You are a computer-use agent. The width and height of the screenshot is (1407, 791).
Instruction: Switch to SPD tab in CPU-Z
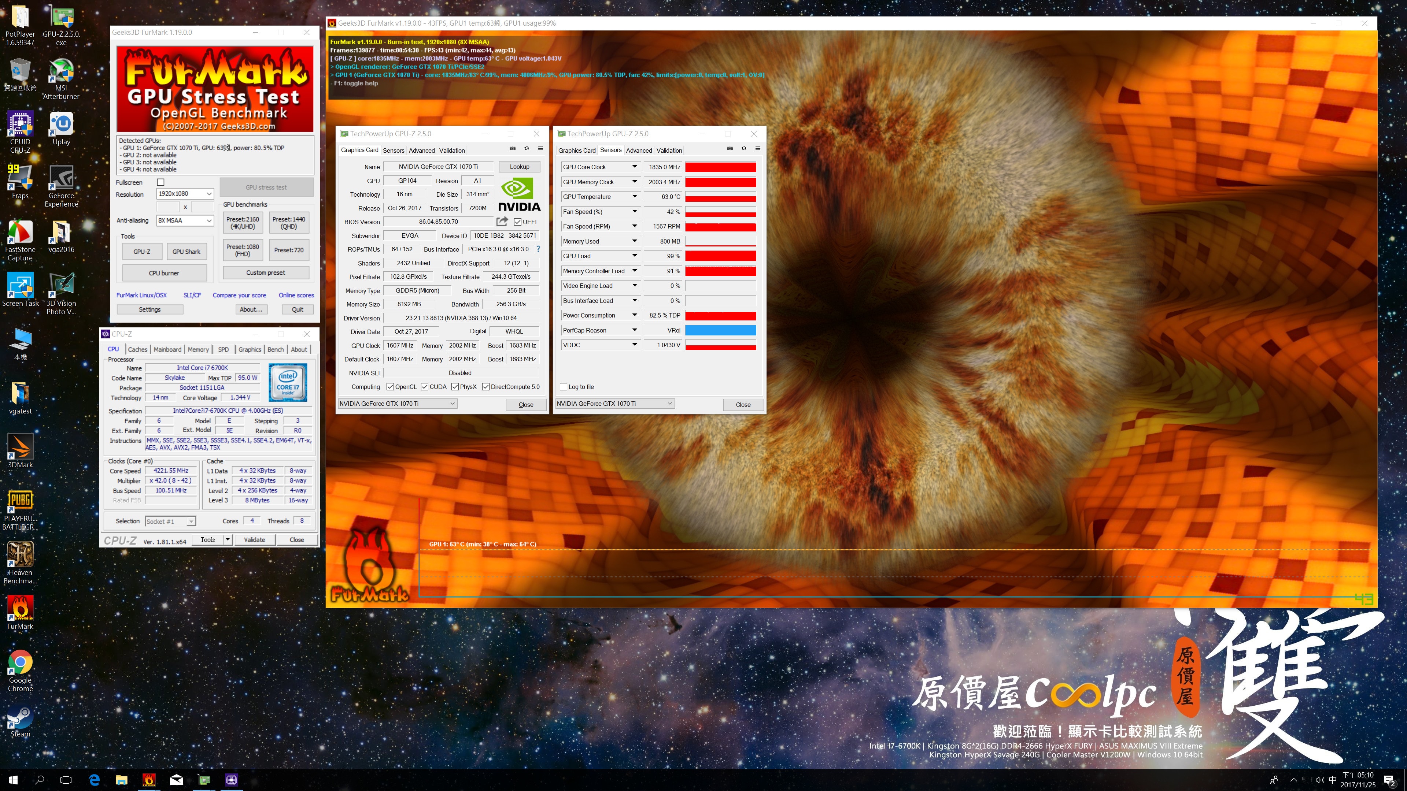tap(224, 349)
